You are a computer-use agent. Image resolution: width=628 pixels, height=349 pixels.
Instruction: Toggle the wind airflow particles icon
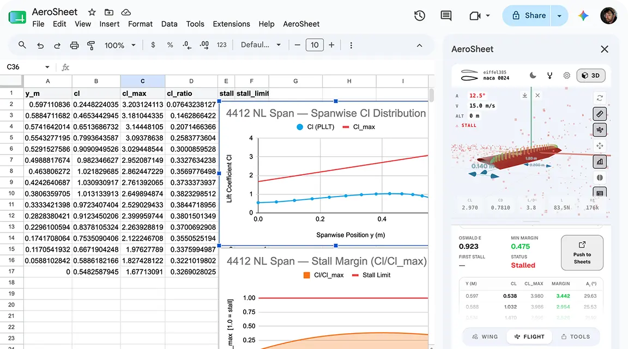(x=600, y=130)
